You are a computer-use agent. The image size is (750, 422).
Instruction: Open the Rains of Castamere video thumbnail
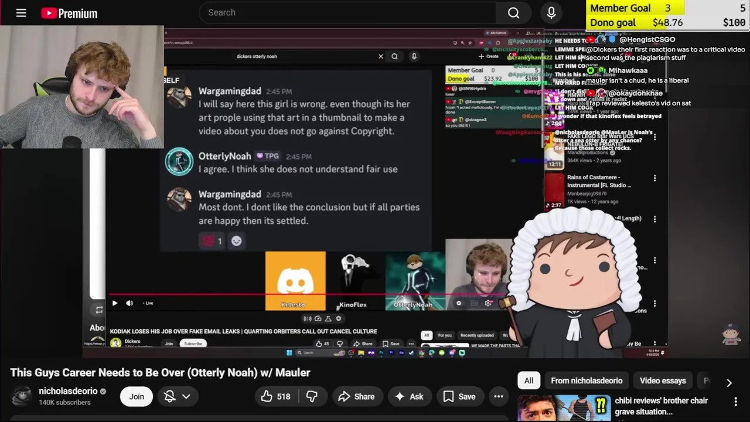(x=554, y=190)
